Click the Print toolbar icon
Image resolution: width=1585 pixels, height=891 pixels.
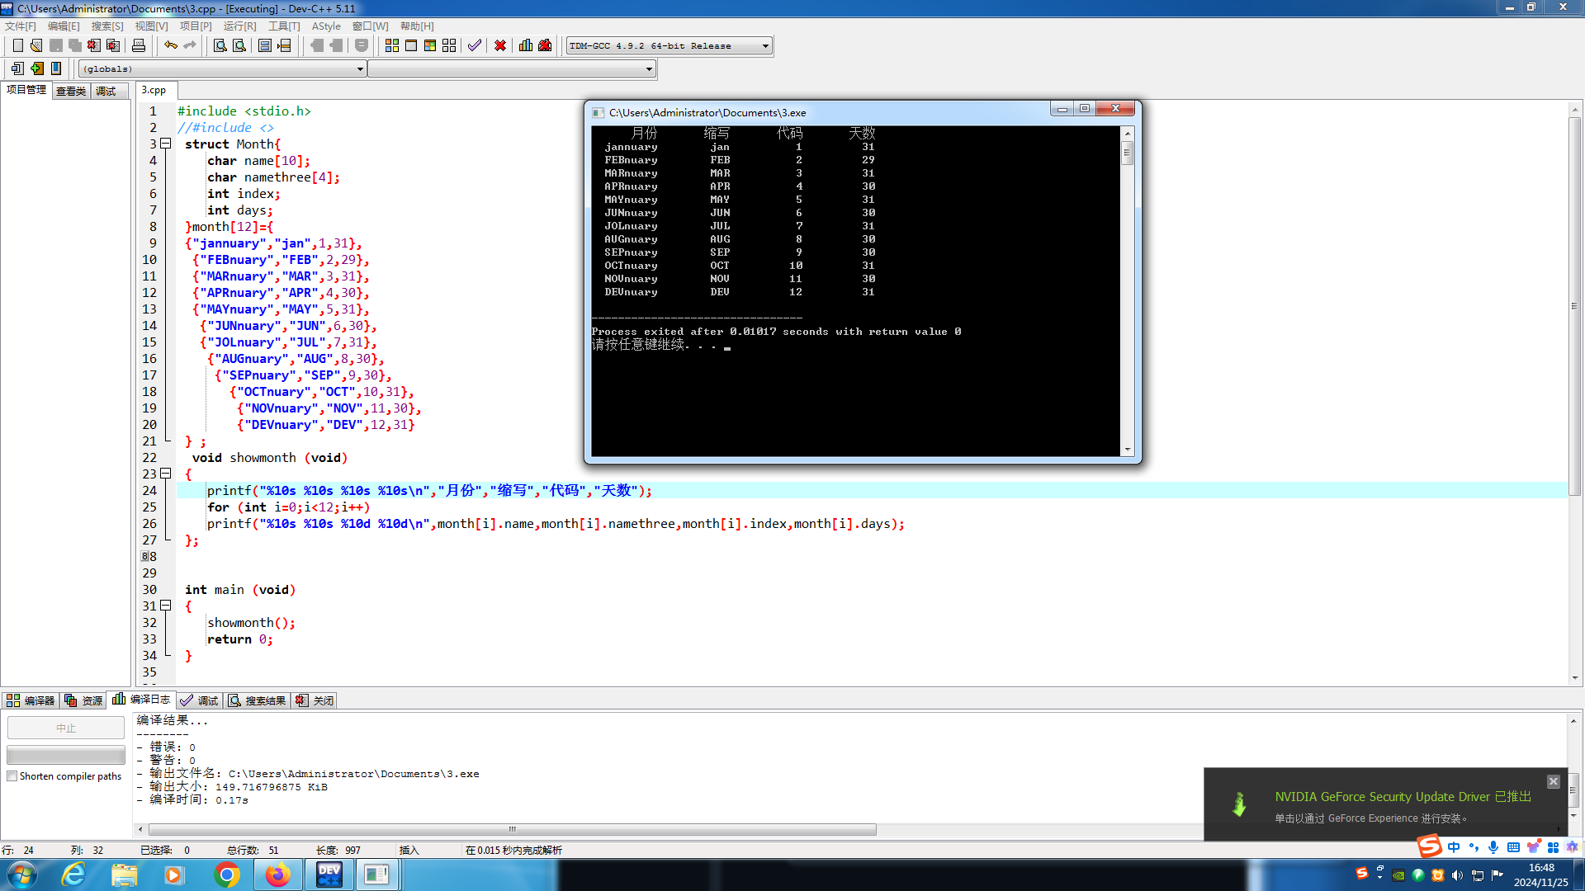139,45
